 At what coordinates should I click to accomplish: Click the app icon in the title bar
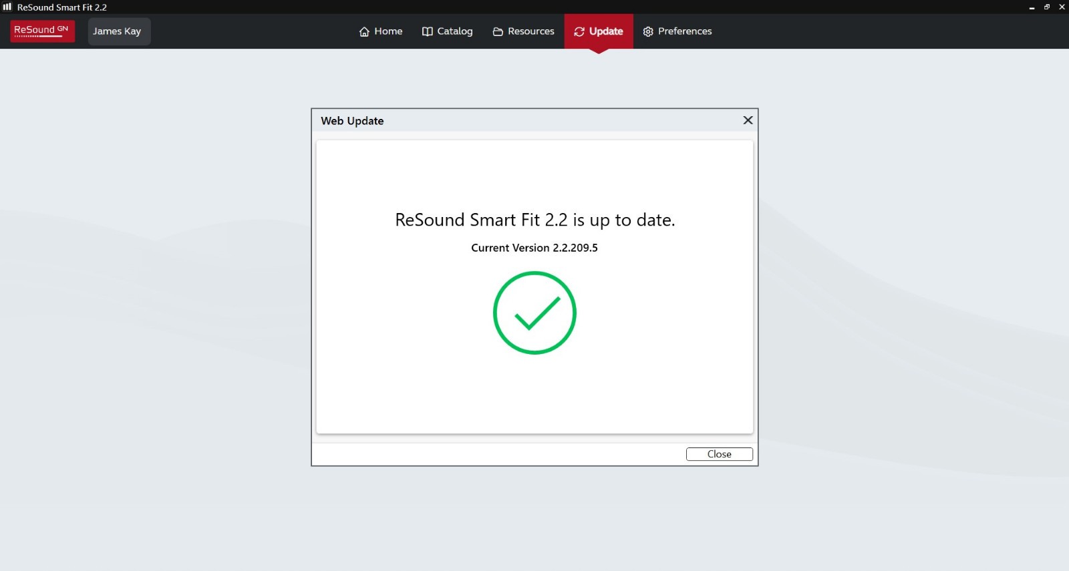tap(7, 7)
